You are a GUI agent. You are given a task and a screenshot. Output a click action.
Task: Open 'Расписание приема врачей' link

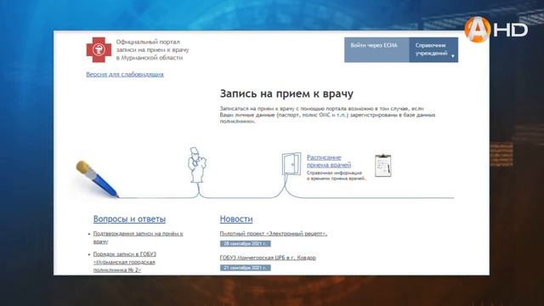[x=329, y=161]
